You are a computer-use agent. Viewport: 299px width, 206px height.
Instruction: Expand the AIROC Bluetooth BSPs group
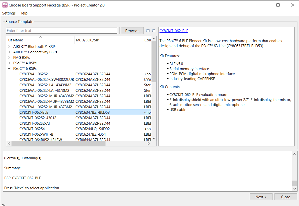click(x=9, y=46)
